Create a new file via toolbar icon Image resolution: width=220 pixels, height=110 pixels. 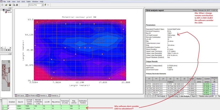[2, 5]
